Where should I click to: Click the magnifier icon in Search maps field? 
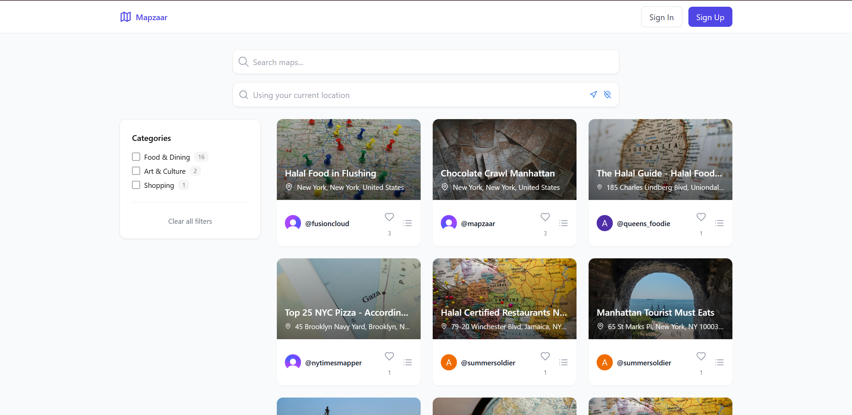pyautogui.click(x=243, y=62)
